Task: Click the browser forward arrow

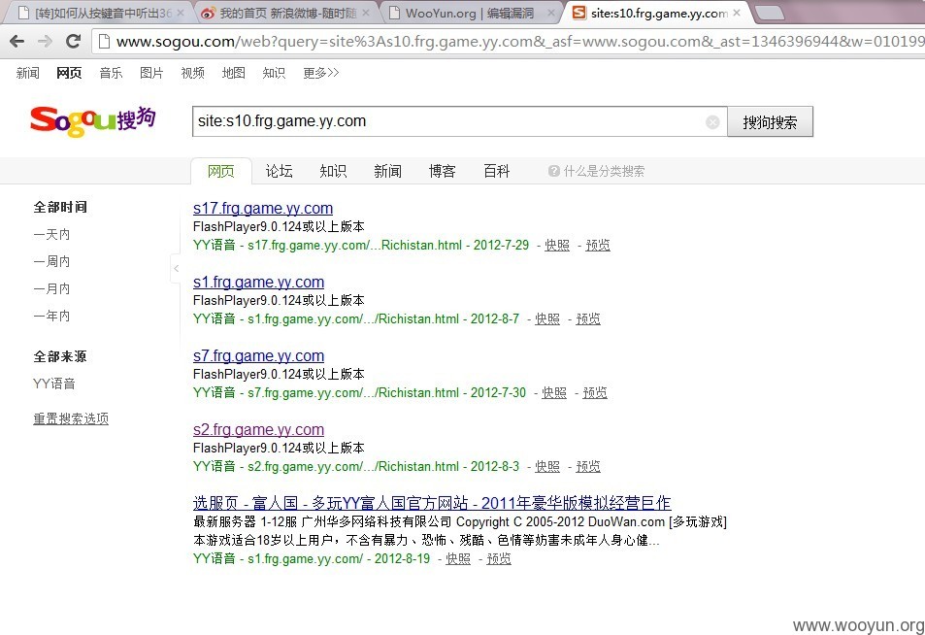Action: click(45, 42)
